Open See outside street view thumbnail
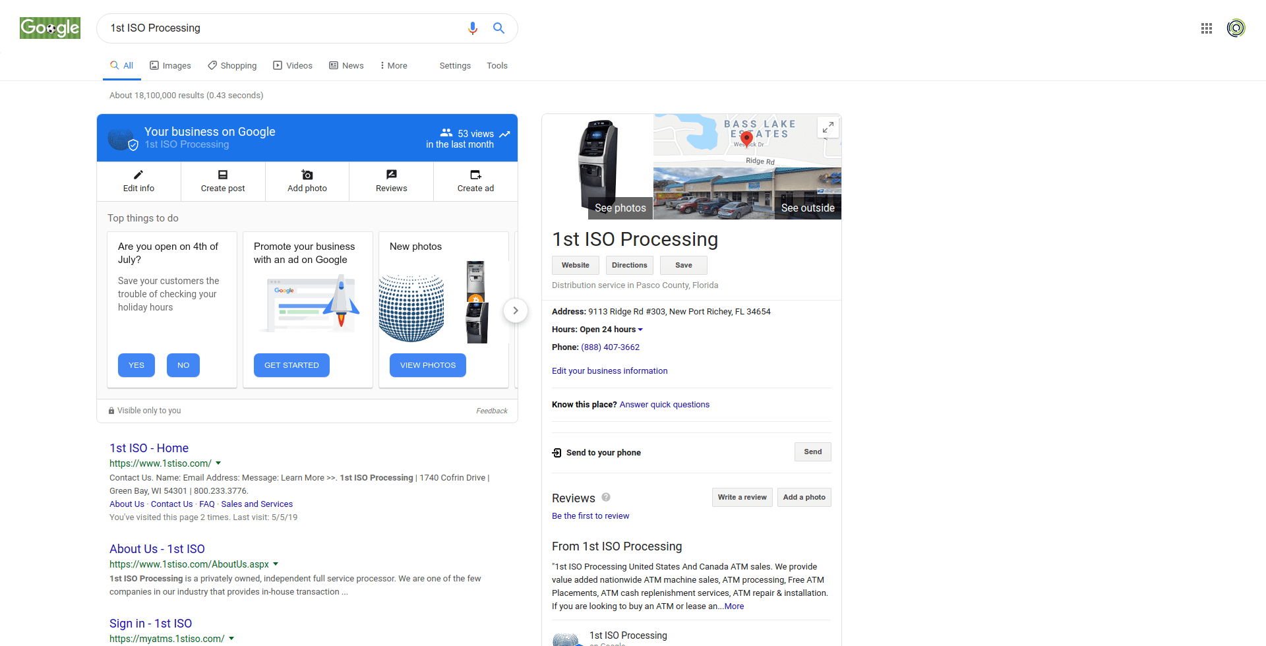Image resolution: width=1266 pixels, height=646 pixels. point(747,193)
